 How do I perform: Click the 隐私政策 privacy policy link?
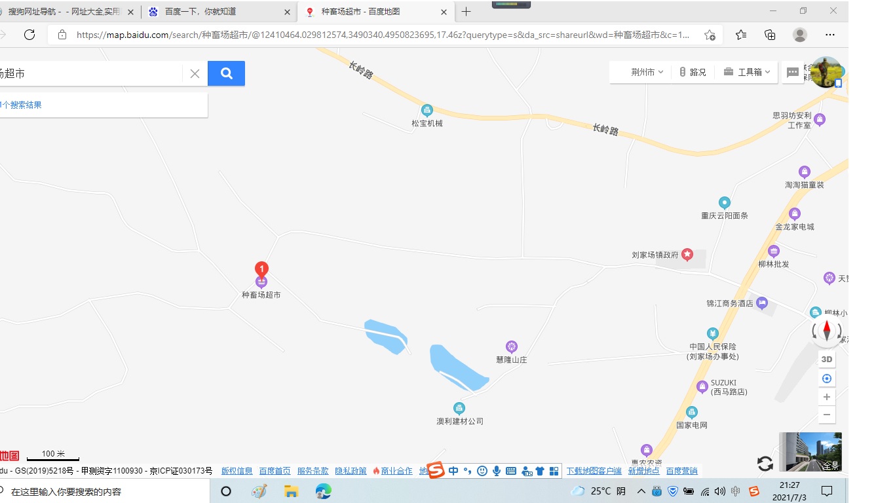[351, 470]
